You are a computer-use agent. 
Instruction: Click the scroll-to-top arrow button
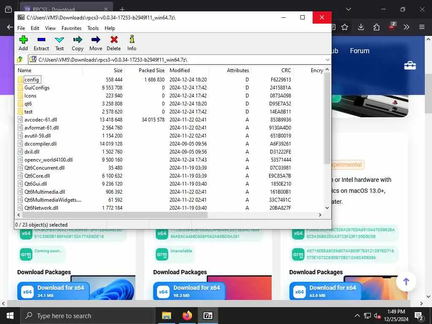click(x=406, y=281)
